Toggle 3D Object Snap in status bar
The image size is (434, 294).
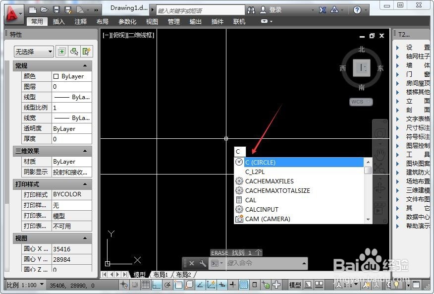pos(190,285)
